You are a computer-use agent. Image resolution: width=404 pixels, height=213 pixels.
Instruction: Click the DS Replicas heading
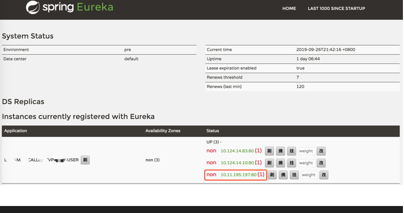[x=23, y=102]
